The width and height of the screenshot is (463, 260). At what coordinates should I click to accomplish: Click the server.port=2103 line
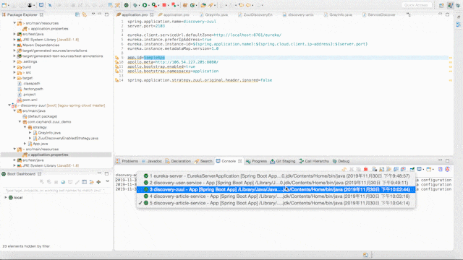[146, 26]
